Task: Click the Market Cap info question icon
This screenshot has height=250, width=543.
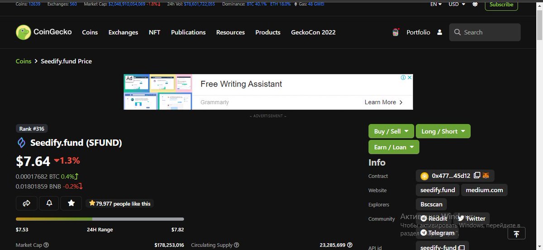Action: [x=46, y=245]
